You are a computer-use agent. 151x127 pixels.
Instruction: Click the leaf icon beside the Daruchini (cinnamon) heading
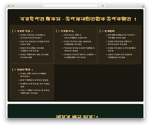(x=103, y=31)
